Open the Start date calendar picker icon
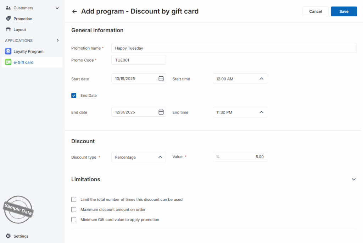 click(x=161, y=78)
